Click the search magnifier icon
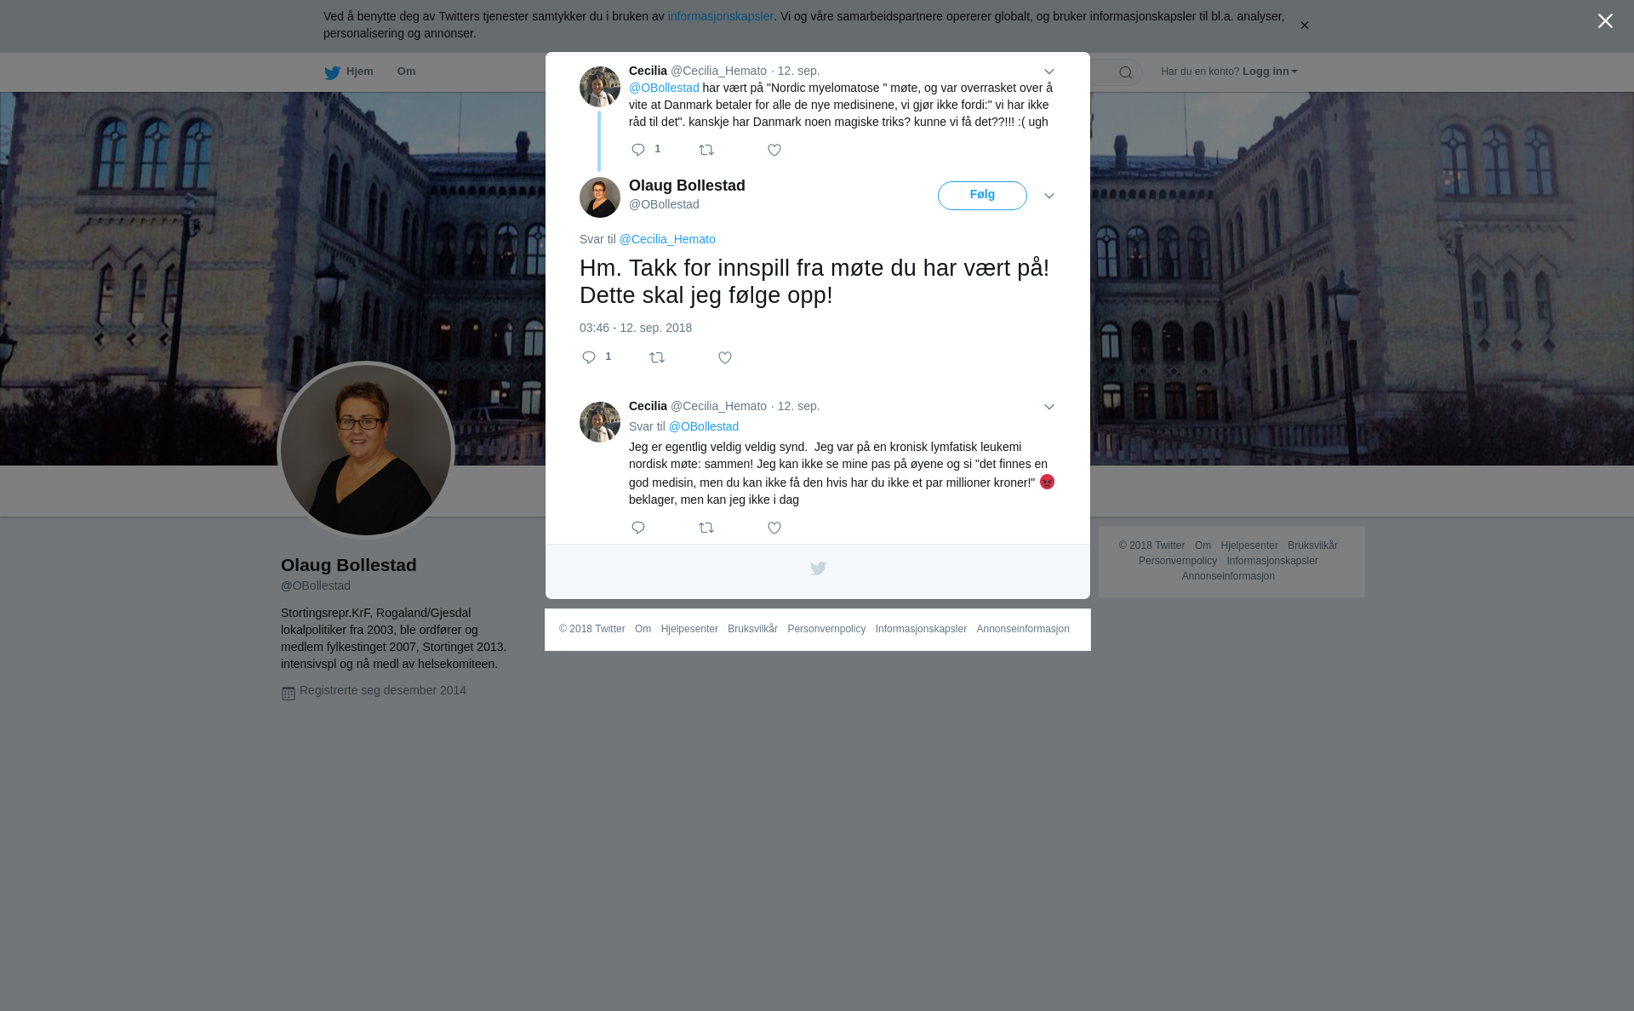 coord(1126,72)
